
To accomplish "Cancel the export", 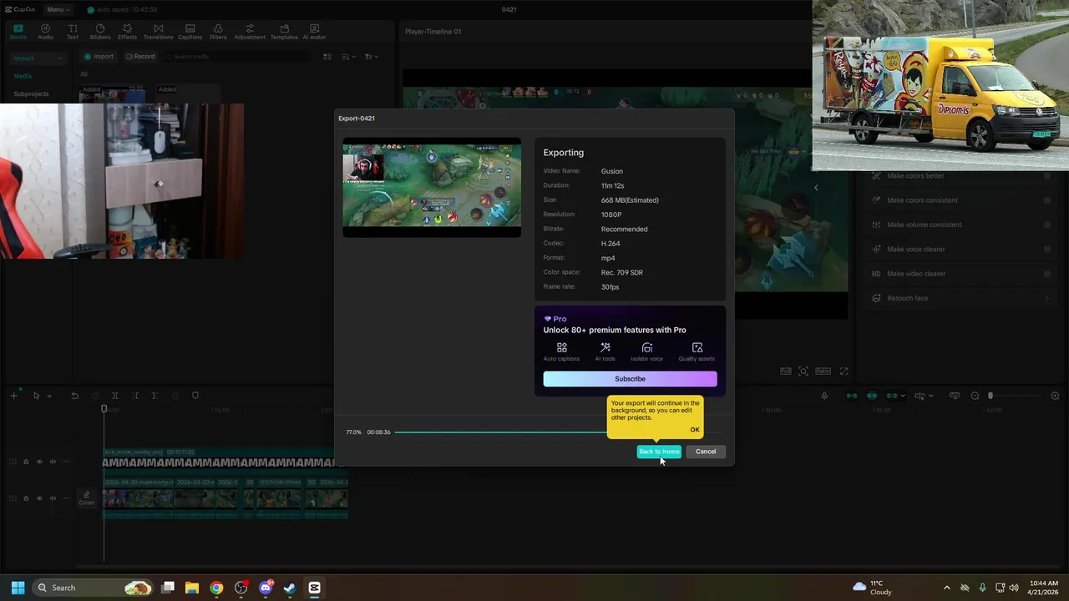I will click(706, 452).
